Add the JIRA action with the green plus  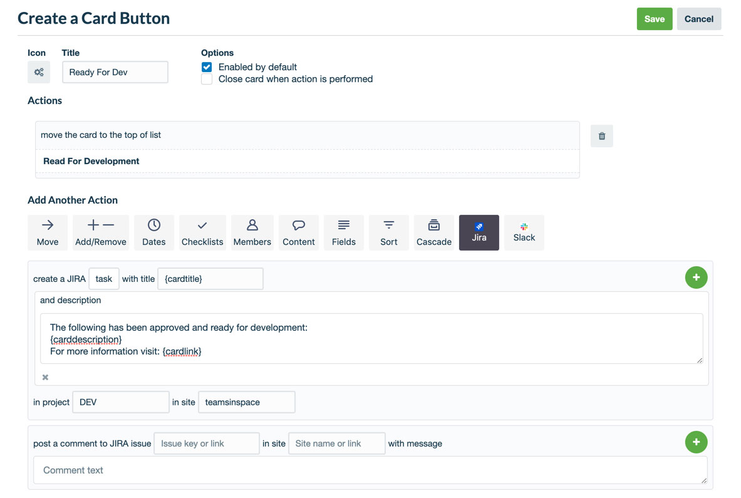coord(696,278)
